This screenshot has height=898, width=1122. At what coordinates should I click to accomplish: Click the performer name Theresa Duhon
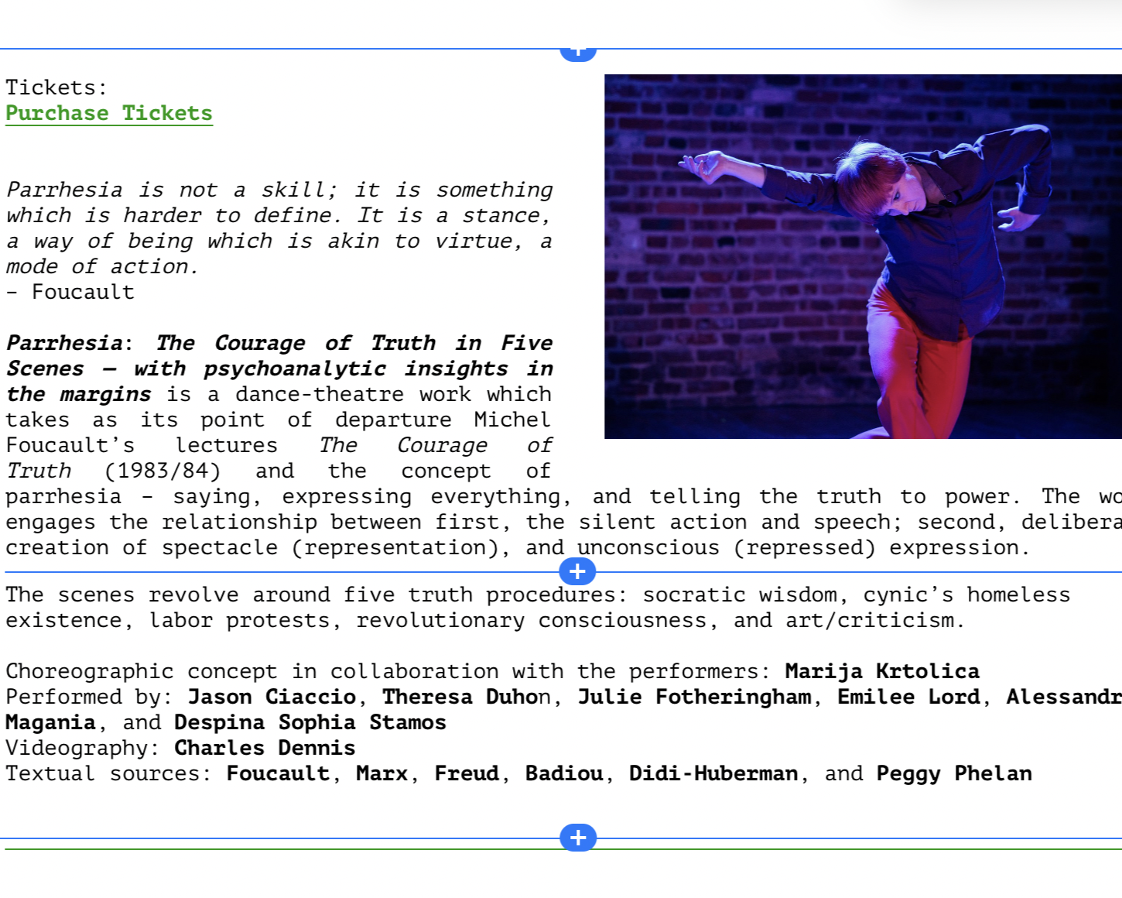coord(466,697)
